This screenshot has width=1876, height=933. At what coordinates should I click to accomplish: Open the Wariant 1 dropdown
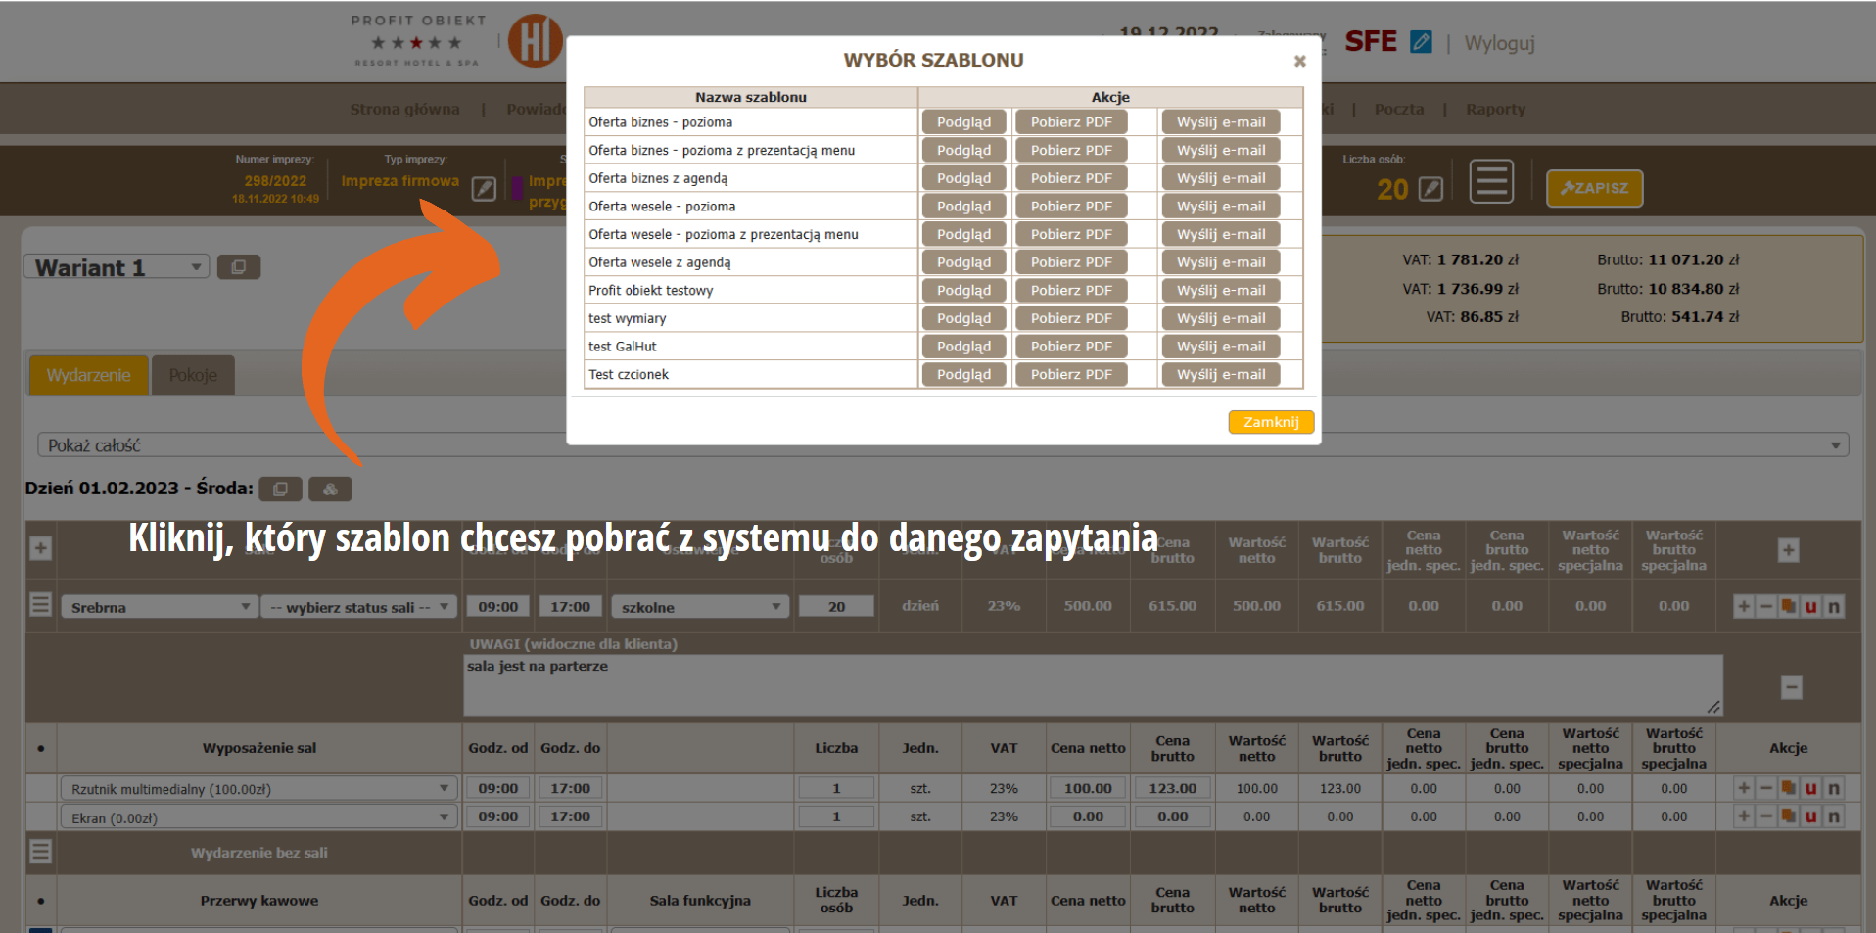[117, 267]
